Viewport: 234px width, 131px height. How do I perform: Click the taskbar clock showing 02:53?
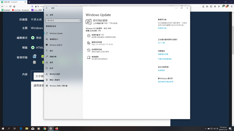223,129
